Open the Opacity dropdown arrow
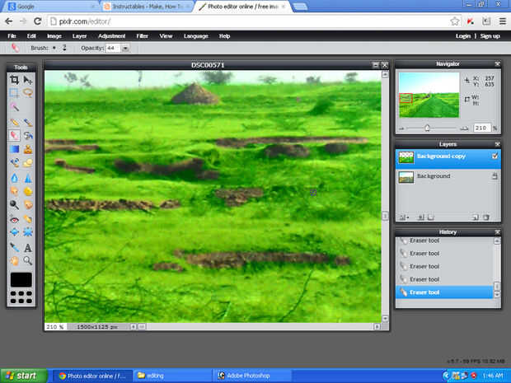 tap(124, 49)
